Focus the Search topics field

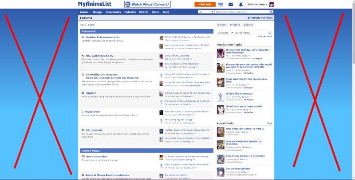pos(251,33)
